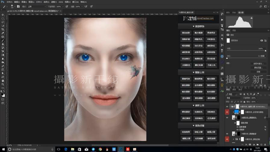The width and height of the screenshot is (270, 152).
Task: Select the Crop tool
Action: click(x=3, y=29)
